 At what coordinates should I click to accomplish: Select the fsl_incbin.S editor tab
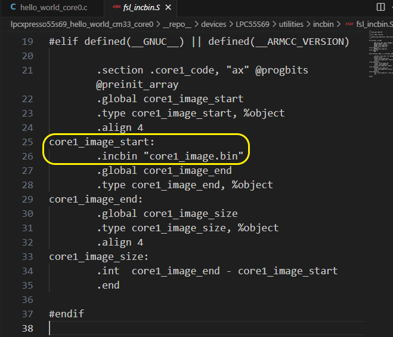pyautogui.click(x=141, y=8)
